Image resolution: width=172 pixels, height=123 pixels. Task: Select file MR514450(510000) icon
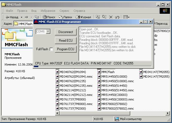pyautogui.click(x=99, y=77)
